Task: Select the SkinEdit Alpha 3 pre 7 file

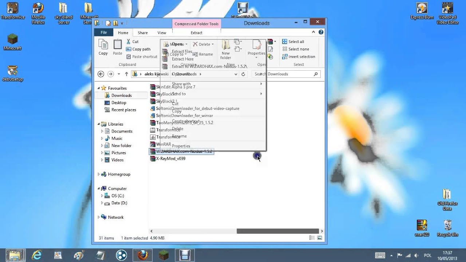Action: tap(173, 87)
